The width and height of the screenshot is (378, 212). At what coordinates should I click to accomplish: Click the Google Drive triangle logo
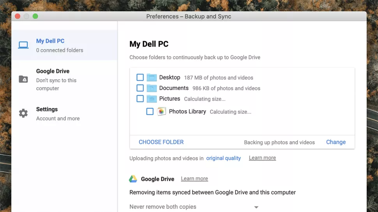tap(133, 179)
